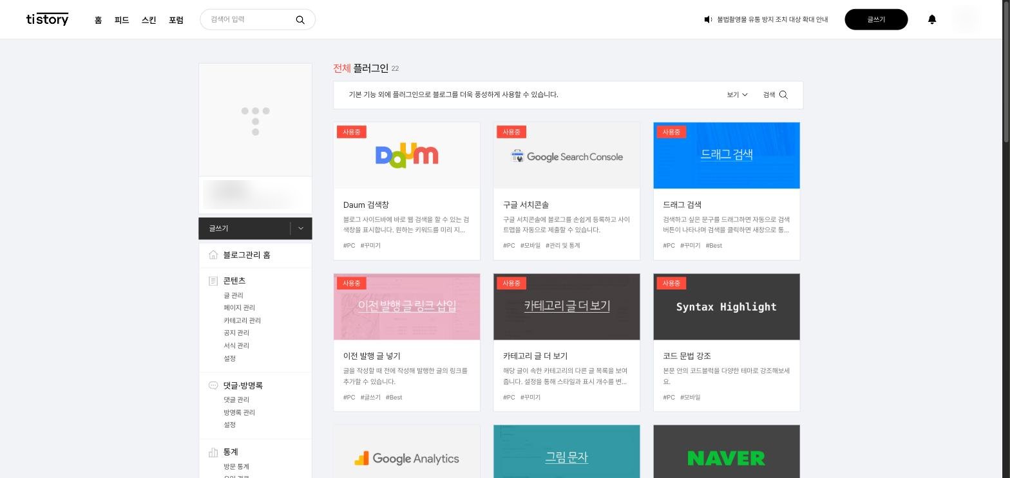This screenshot has width=1010, height=478.
Task: Click the black 글쓰기 button in header
Action: click(x=876, y=19)
